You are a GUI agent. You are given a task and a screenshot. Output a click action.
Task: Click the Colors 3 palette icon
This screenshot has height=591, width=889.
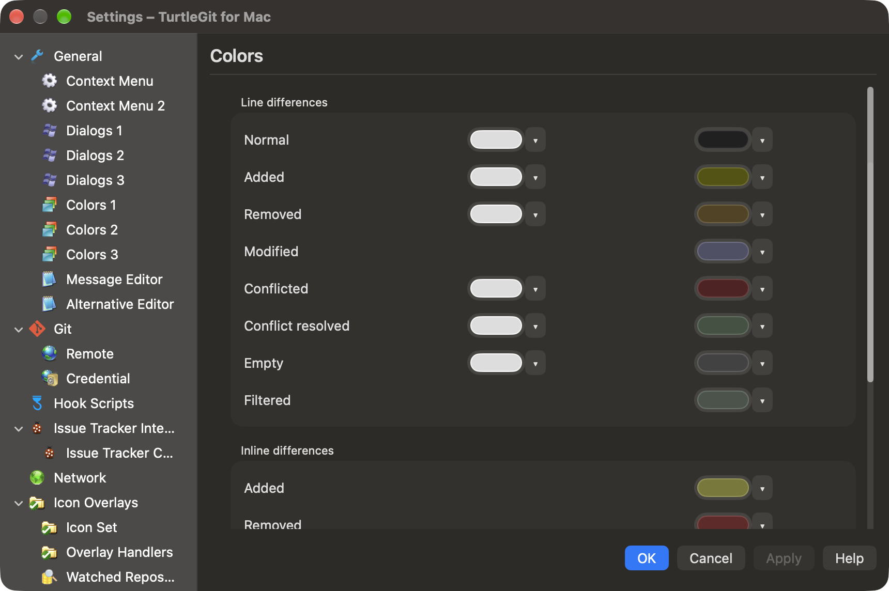50,254
